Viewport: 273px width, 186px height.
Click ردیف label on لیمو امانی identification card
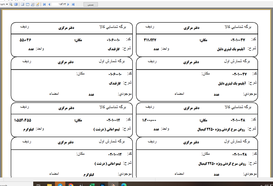[x=25, y=107]
